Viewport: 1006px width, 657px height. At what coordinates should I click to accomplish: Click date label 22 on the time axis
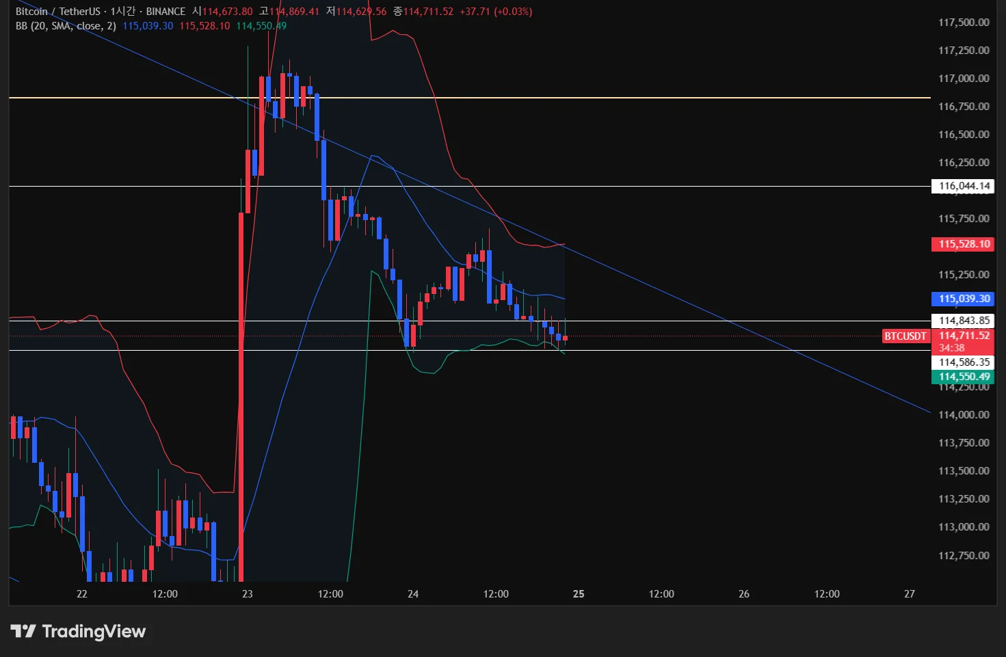[x=82, y=594]
